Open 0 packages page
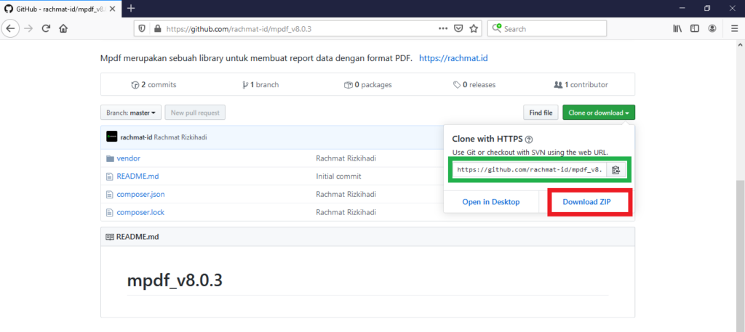 (x=367, y=85)
